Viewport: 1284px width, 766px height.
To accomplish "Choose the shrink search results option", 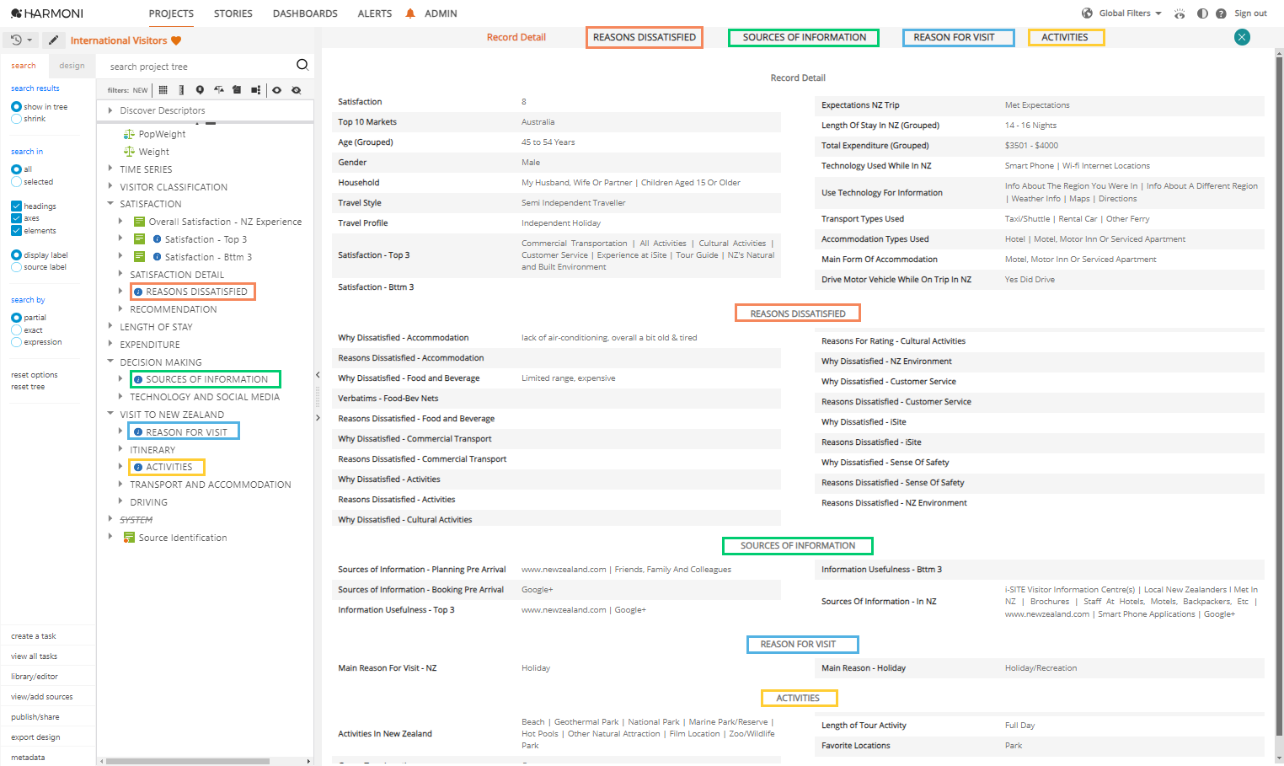I will click(19, 118).
